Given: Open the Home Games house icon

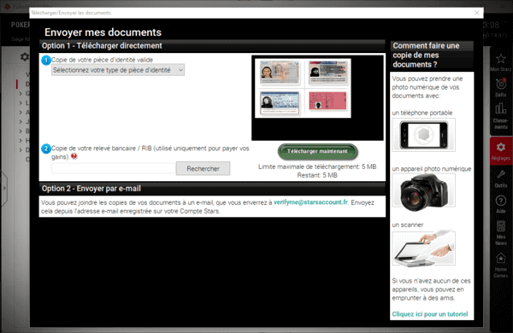Looking at the screenshot, I should [501, 258].
